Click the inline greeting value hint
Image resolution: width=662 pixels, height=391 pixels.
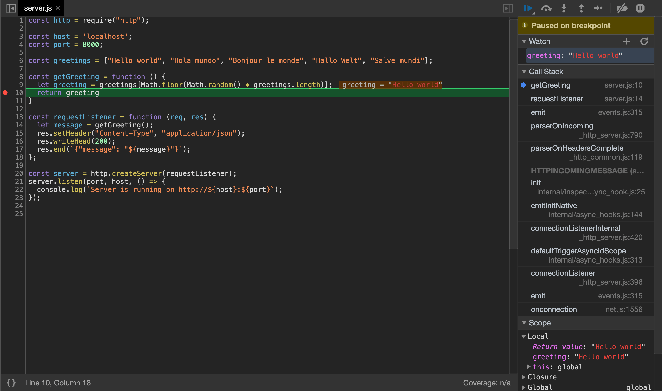pos(391,85)
